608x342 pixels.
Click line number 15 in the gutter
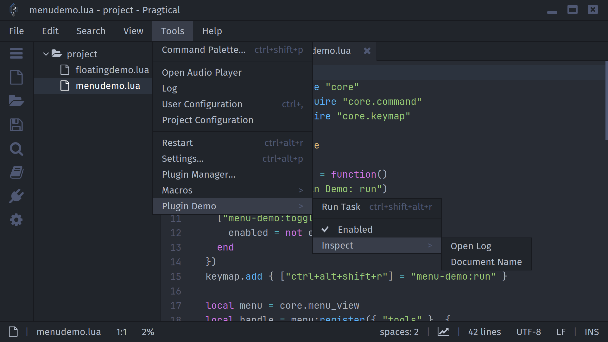coord(176,276)
